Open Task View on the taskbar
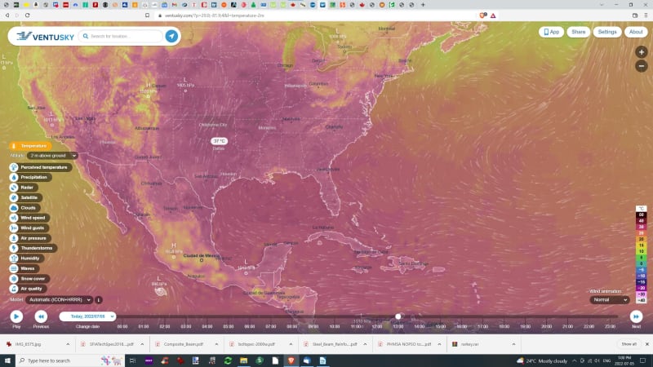Viewport: 653px width, 367px height. [132, 360]
